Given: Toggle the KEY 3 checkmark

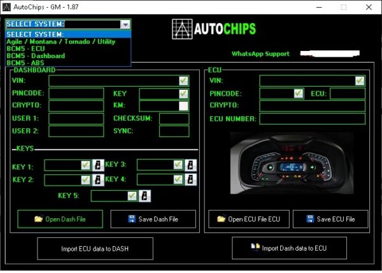Looking at the screenshot, I should tap(178, 165).
